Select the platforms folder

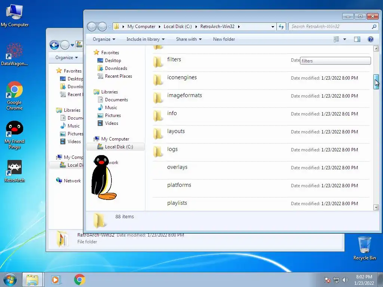tap(261, 188)
